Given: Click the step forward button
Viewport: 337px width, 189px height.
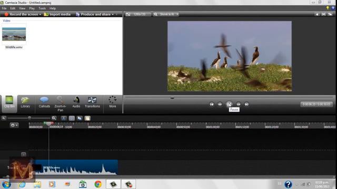Looking at the screenshot, I should tap(239, 104).
